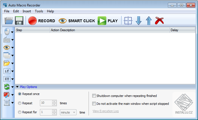Close the Auto Macro Recorder window
Image resolution: width=198 pixels, height=120 pixels.
tap(191, 5)
